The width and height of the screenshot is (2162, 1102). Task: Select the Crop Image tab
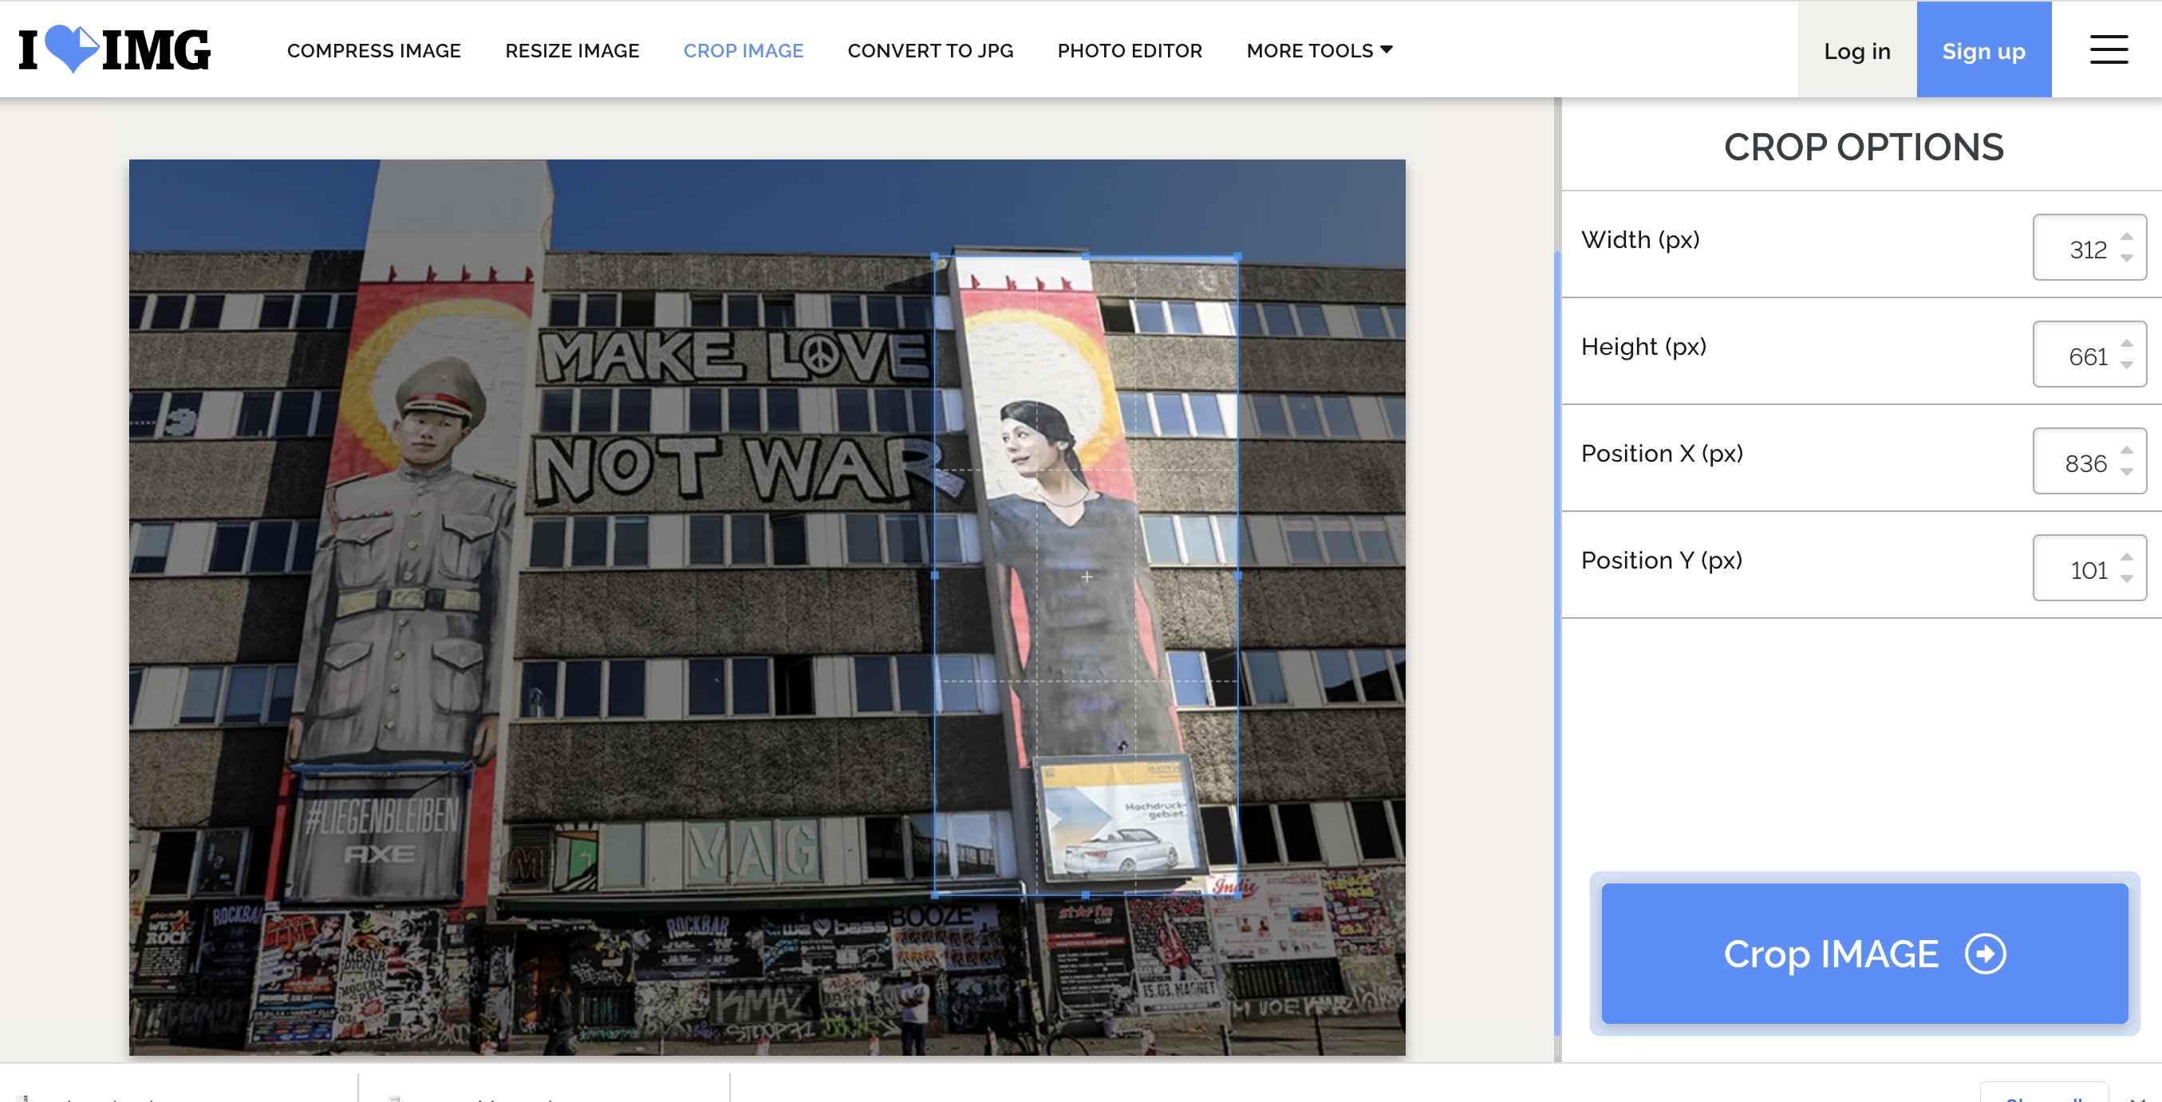pyautogui.click(x=744, y=50)
